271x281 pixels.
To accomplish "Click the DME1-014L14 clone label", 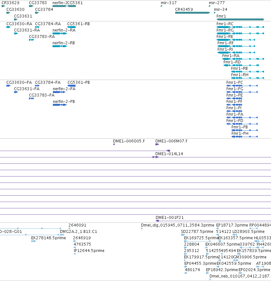I will 169,154.
